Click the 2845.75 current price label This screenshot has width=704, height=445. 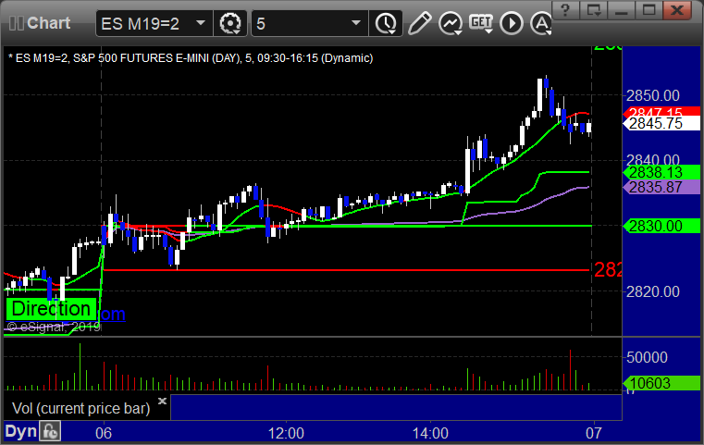[655, 123]
